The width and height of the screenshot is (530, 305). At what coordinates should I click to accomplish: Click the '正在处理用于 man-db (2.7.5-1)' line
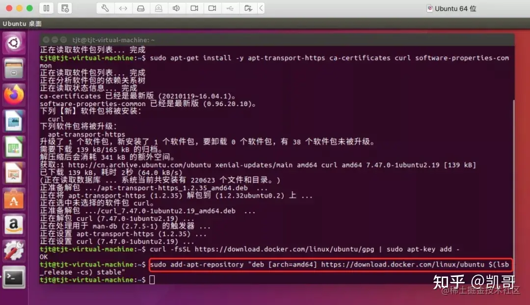125,226
